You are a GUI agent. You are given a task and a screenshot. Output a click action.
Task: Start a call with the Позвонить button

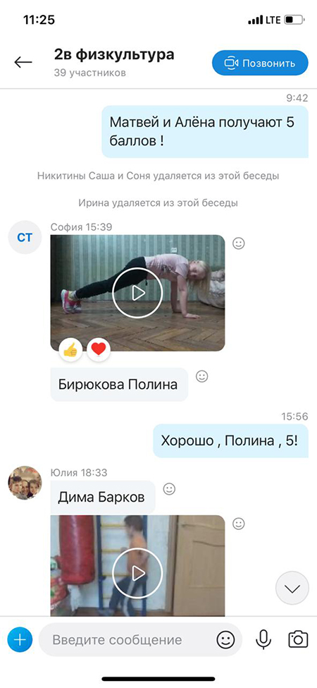point(260,63)
